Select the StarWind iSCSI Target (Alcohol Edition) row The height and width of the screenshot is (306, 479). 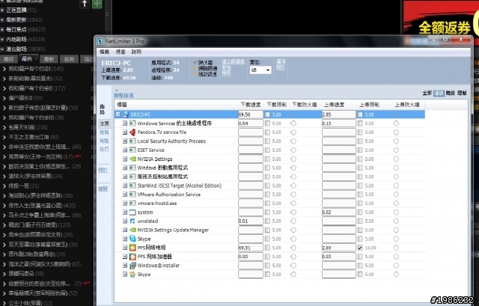click(x=180, y=186)
